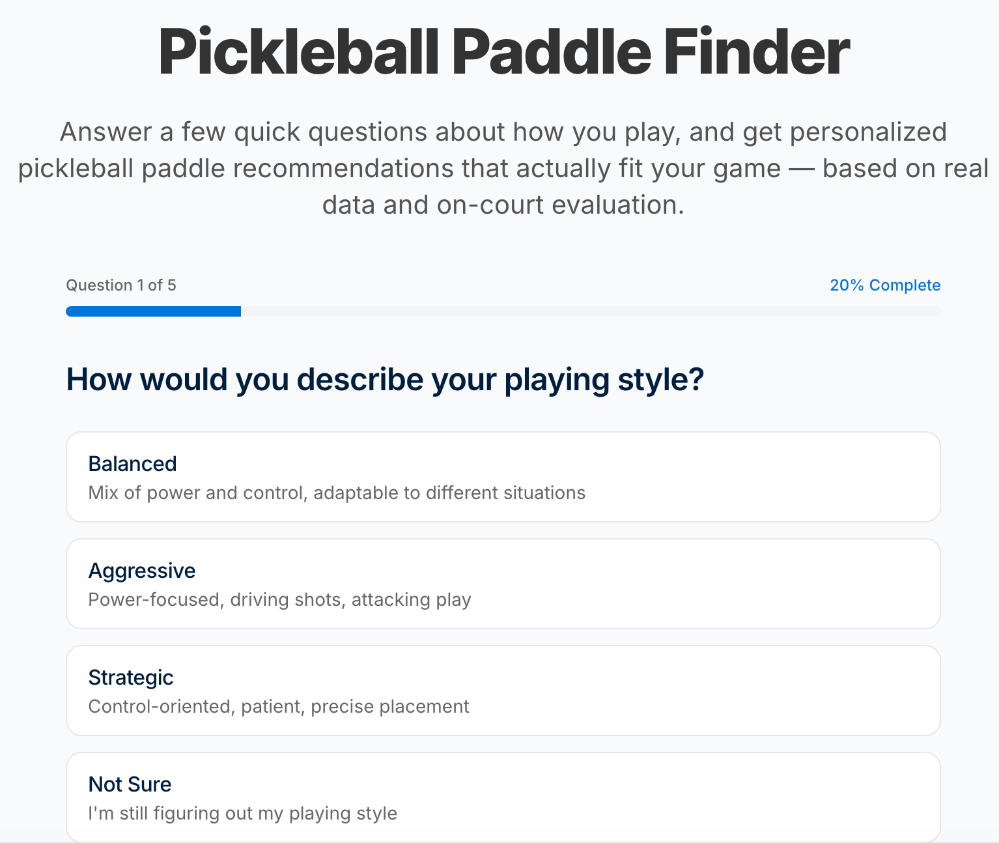Click the 'on-court evaluation' subtitle line
Screen dimensions: 999x843
[503, 205]
